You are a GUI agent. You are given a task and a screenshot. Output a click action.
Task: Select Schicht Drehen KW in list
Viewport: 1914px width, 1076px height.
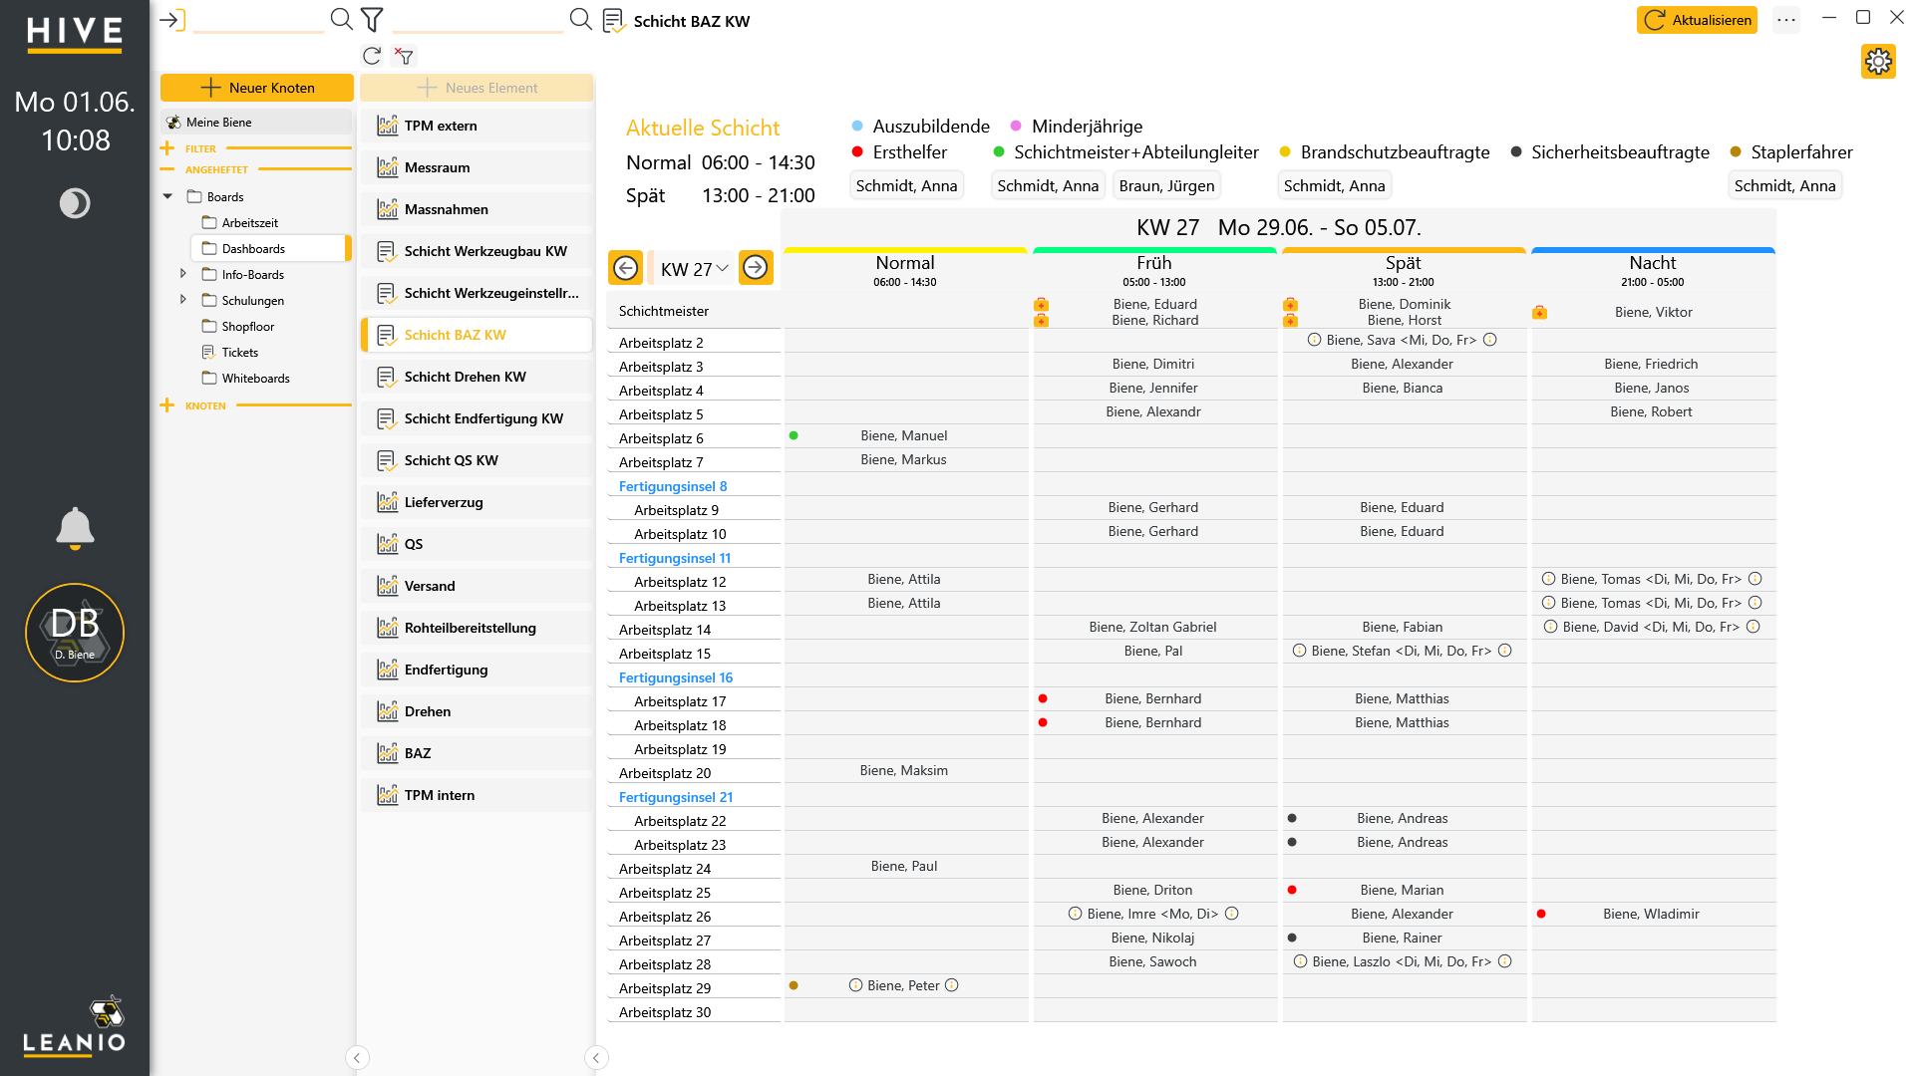[477, 377]
